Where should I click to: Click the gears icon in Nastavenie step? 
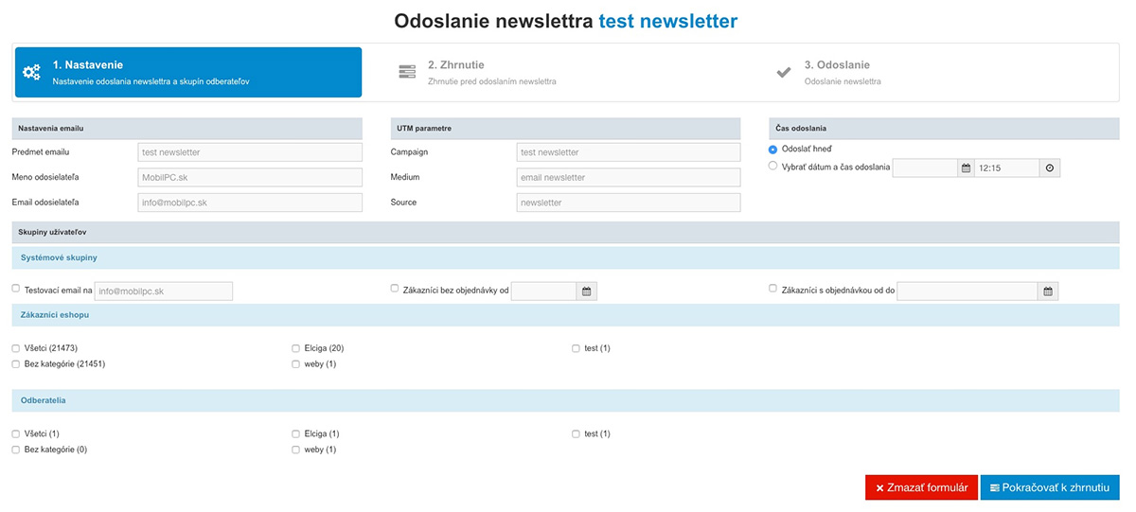point(32,73)
